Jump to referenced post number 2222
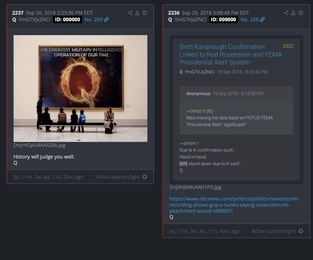Screen dimensions: 313x260 coord(288,46)
